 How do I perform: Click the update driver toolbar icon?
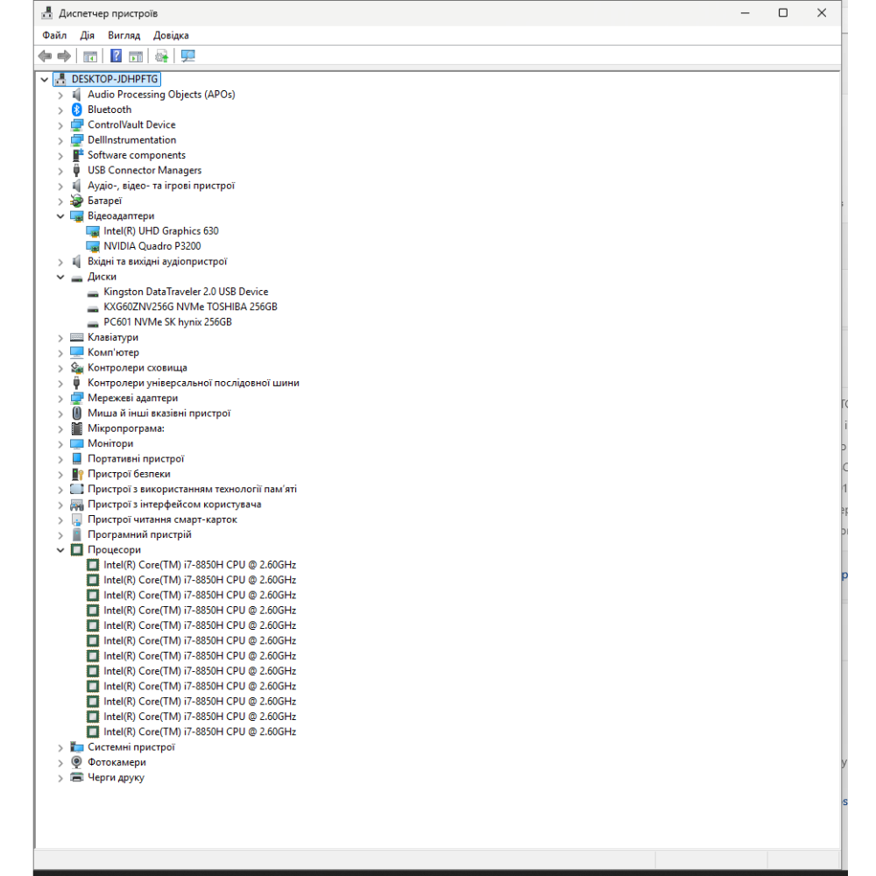[x=161, y=56]
